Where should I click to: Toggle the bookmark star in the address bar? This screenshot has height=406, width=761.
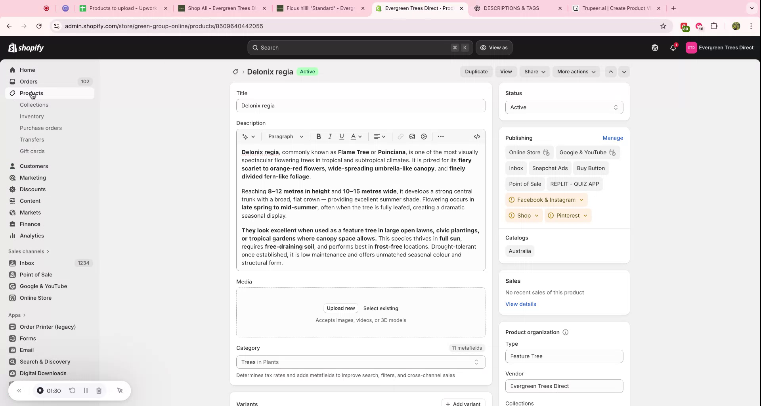click(x=663, y=26)
